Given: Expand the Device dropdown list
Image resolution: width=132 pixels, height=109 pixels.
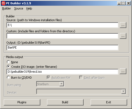Looking at the screenshot, I should [x=124, y=92].
